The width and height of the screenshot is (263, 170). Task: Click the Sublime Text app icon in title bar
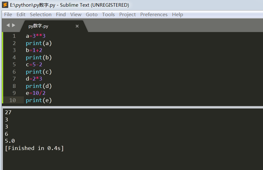pos(5,5)
